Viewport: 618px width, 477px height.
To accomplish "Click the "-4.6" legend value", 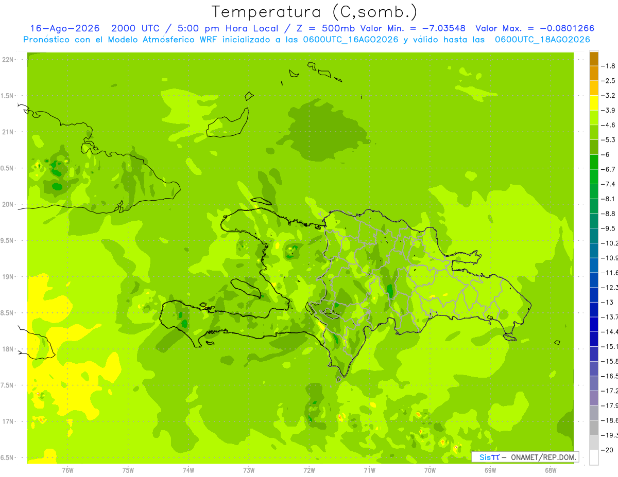I will pos(608,126).
